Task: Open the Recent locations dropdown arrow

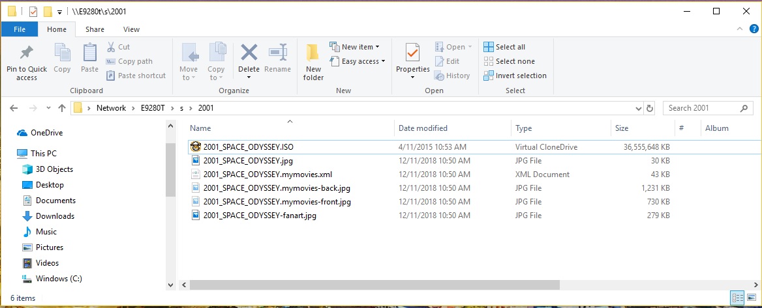Action: click(48, 108)
